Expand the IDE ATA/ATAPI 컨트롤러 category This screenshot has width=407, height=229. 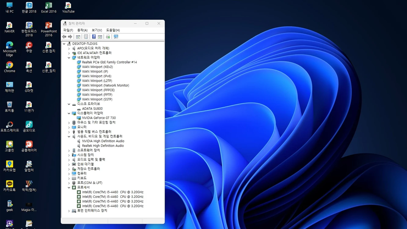(69, 53)
